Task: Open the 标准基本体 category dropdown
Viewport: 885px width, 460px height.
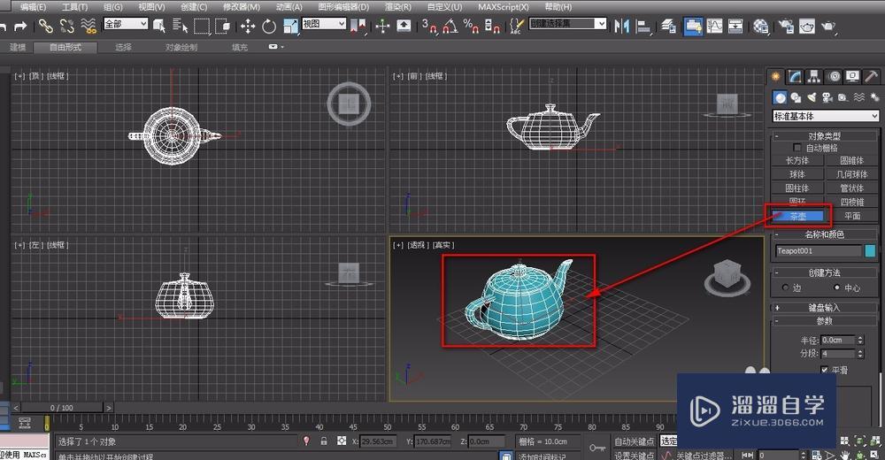Action: [826, 116]
